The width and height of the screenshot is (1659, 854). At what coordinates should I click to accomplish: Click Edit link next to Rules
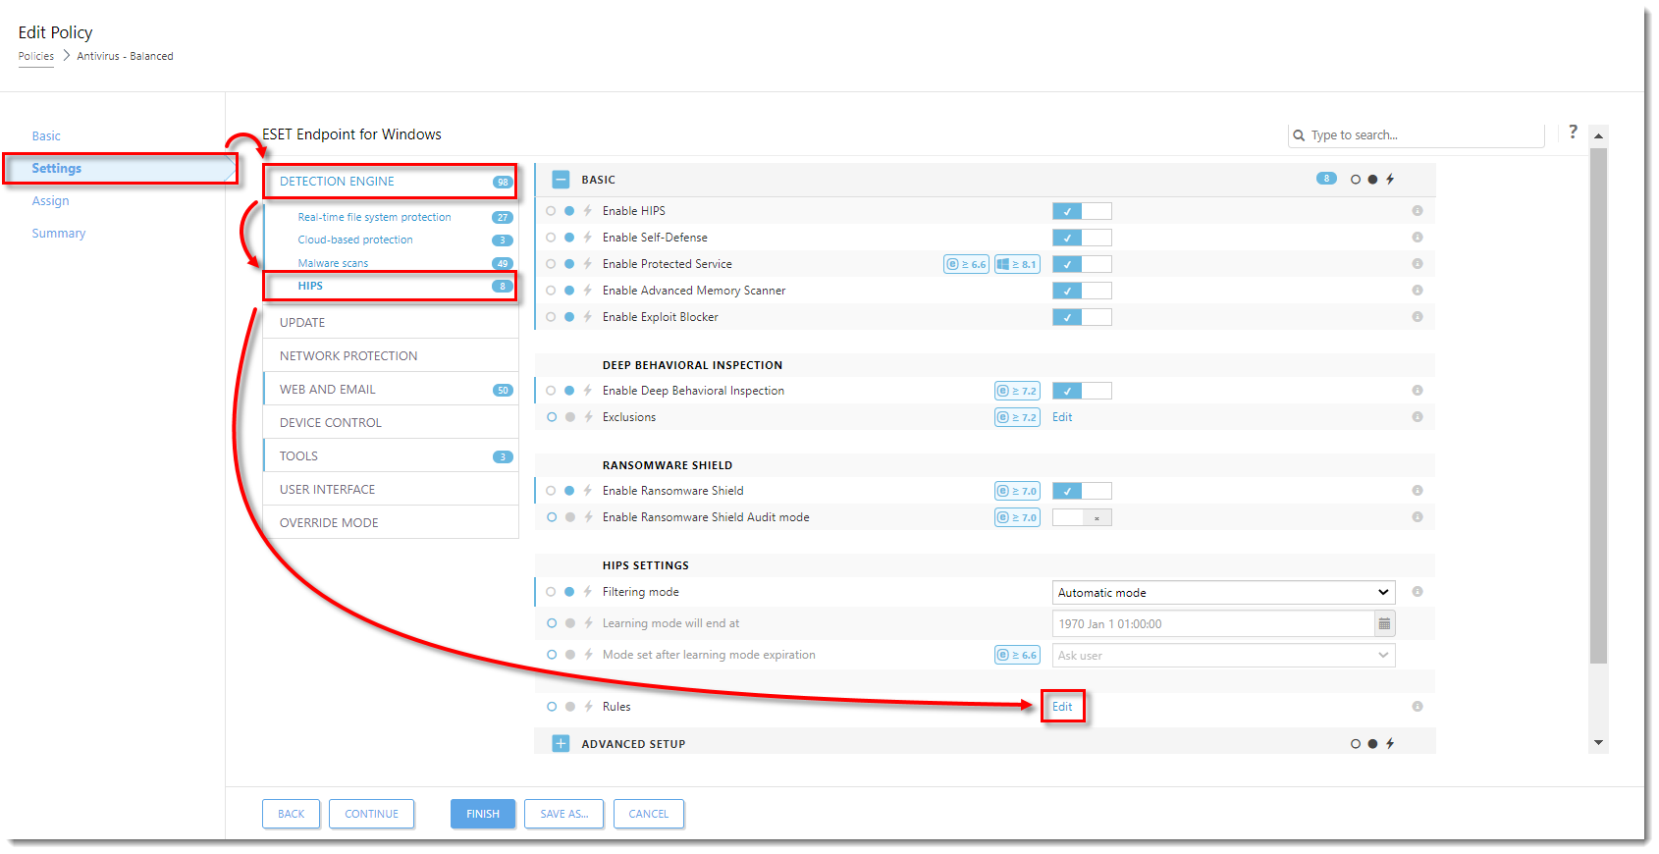pos(1062,707)
